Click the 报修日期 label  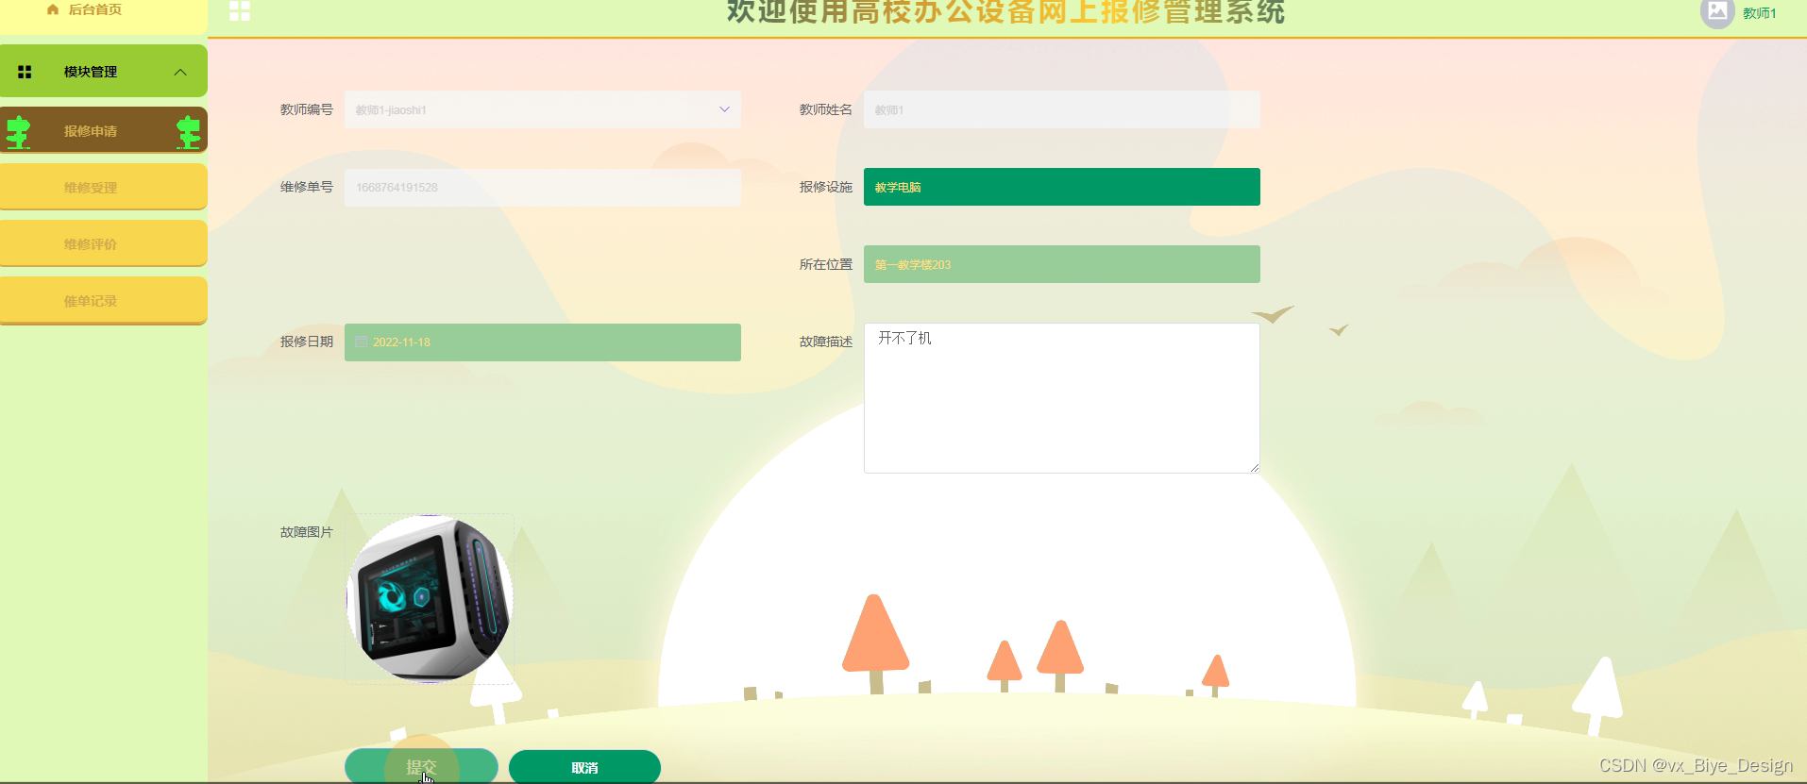pos(307,342)
